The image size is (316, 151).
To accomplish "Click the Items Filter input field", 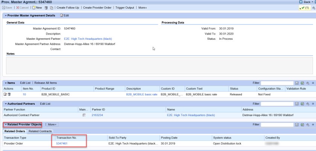I will (x=277, y=83).
